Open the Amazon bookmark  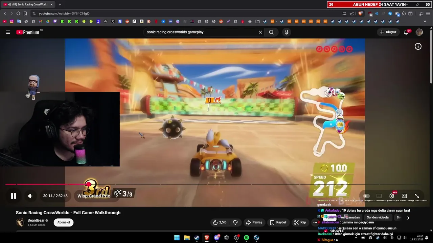(x=141, y=21)
